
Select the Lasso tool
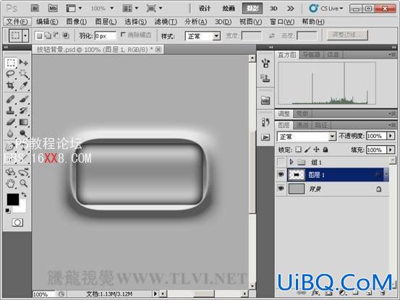[x=10, y=74]
